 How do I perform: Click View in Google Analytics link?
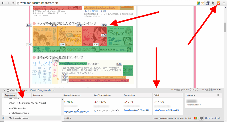pos(42,90)
